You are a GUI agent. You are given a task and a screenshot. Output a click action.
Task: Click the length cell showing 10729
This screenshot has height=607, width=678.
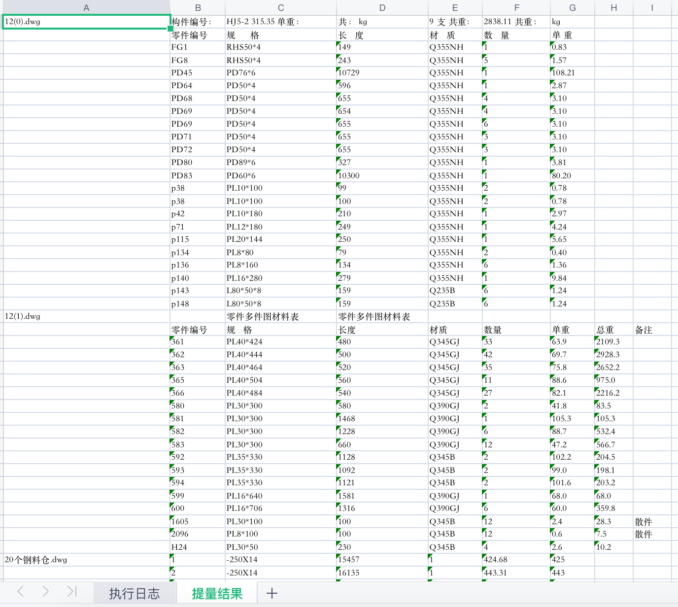coord(382,73)
